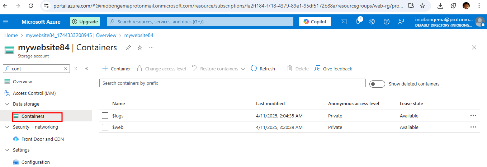Click the expand/collapse all sidebar groups icon

(76, 69)
